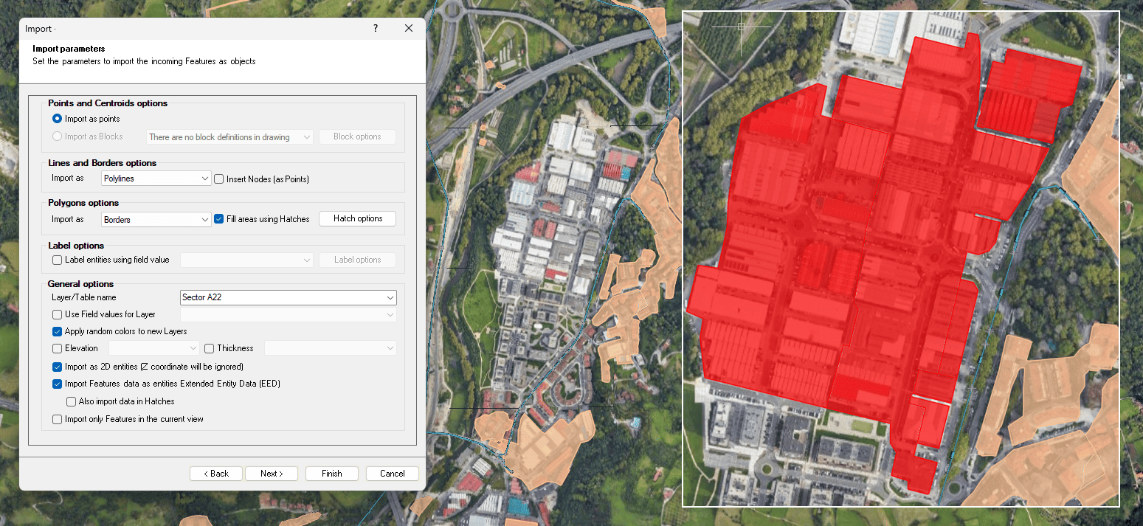Screen dimensions: 1143x526
Task: Select the Import as points radio button
Action: pos(58,119)
